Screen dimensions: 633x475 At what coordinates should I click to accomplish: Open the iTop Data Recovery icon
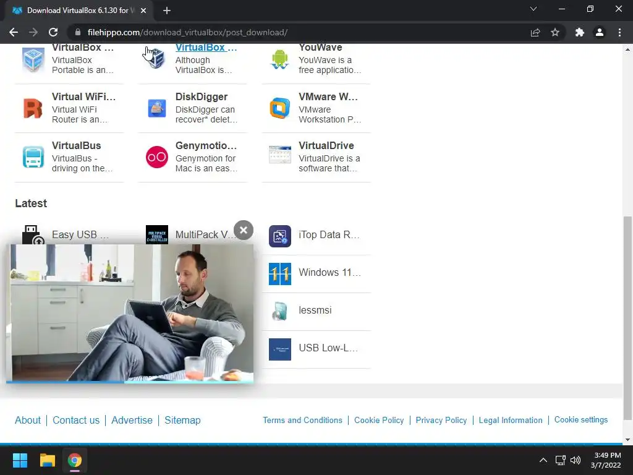(x=280, y=236)
